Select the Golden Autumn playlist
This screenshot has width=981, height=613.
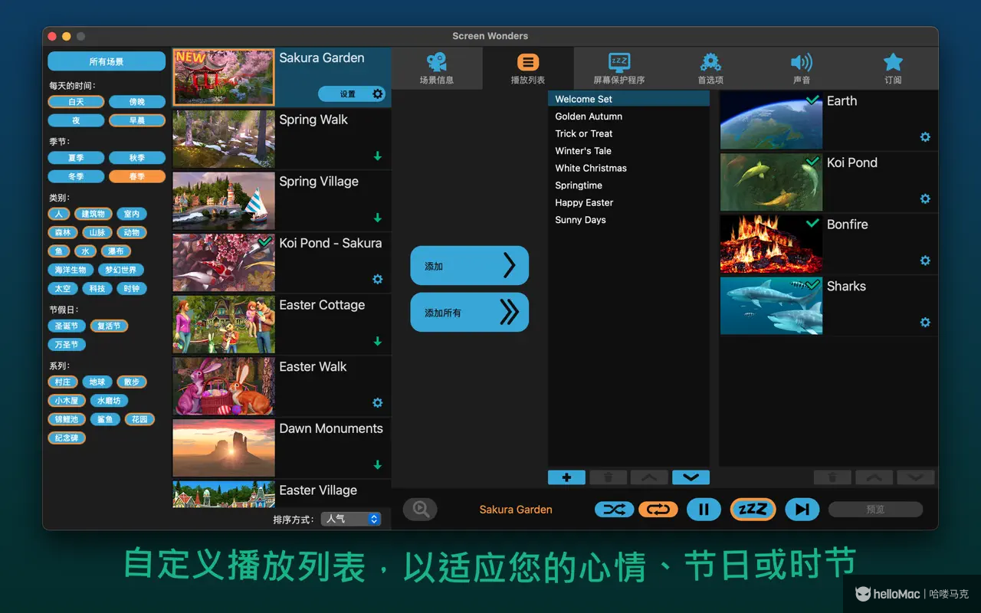[x=628, y=116]
